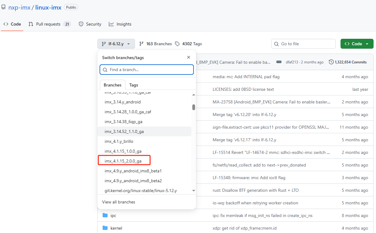Open the ipc folder
The image size is (376, 233).
pos(113,215)
